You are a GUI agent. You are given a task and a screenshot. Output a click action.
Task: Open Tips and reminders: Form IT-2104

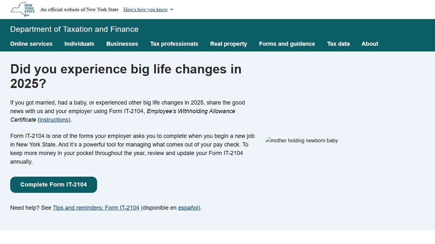96,208
